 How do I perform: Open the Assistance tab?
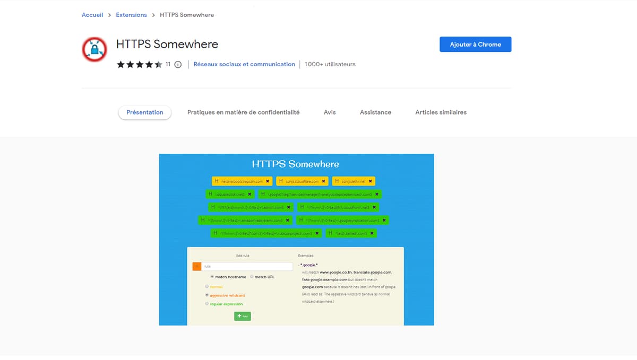[x=375, y=112]
